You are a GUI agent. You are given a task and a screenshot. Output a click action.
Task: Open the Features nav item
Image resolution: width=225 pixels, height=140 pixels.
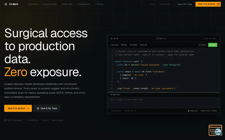click(33, 4)
